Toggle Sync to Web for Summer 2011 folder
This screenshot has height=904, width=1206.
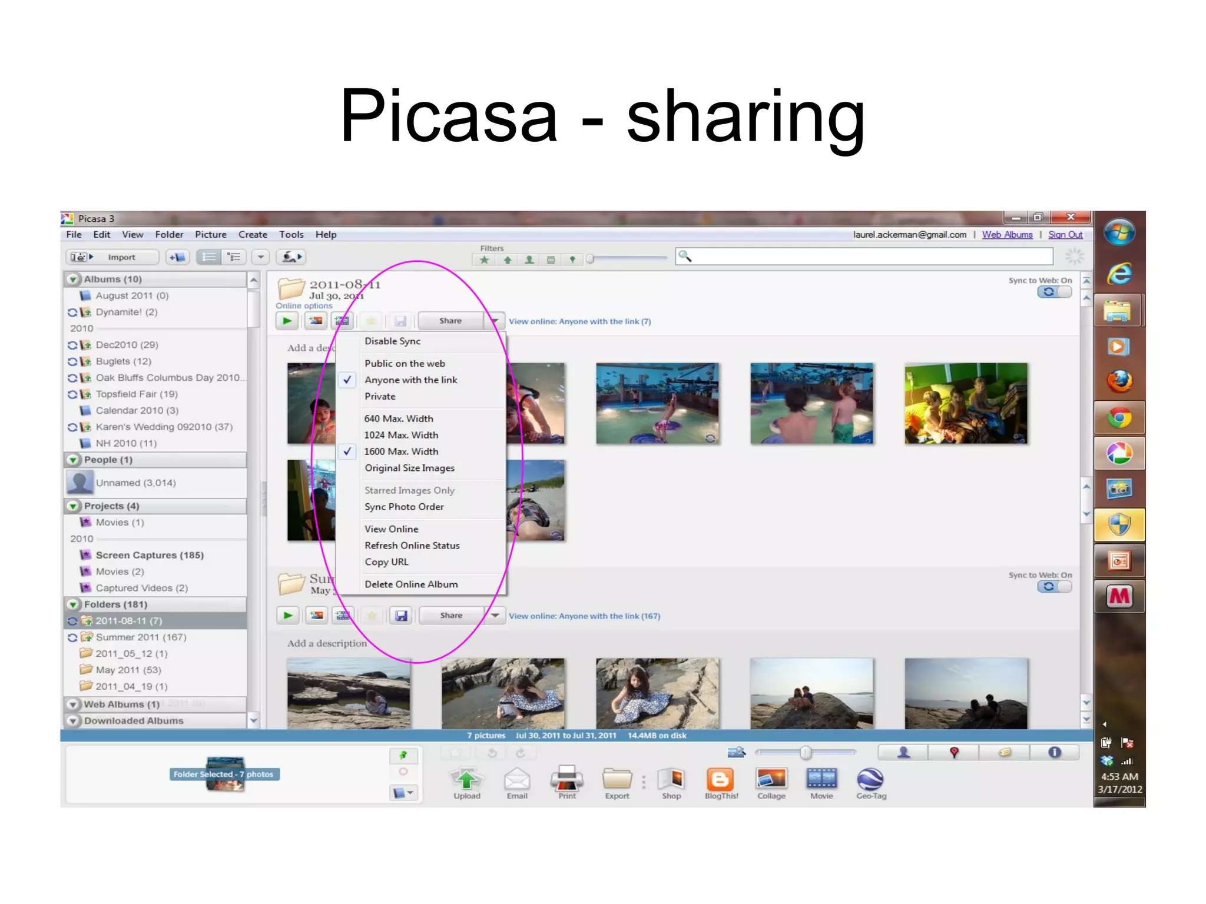click(x=1054, y=587)
